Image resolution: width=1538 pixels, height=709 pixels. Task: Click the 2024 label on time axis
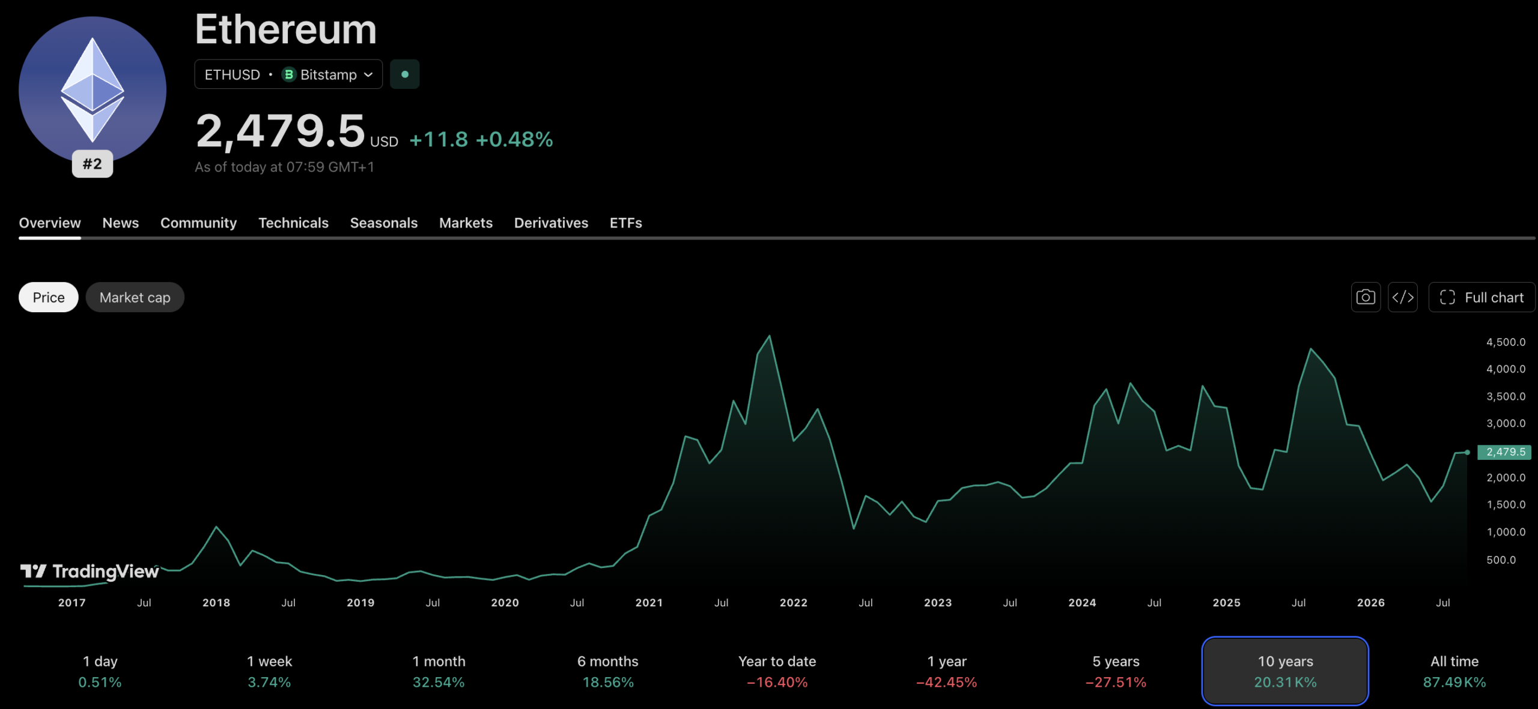pyautogui.click(x=1082, y=603)
